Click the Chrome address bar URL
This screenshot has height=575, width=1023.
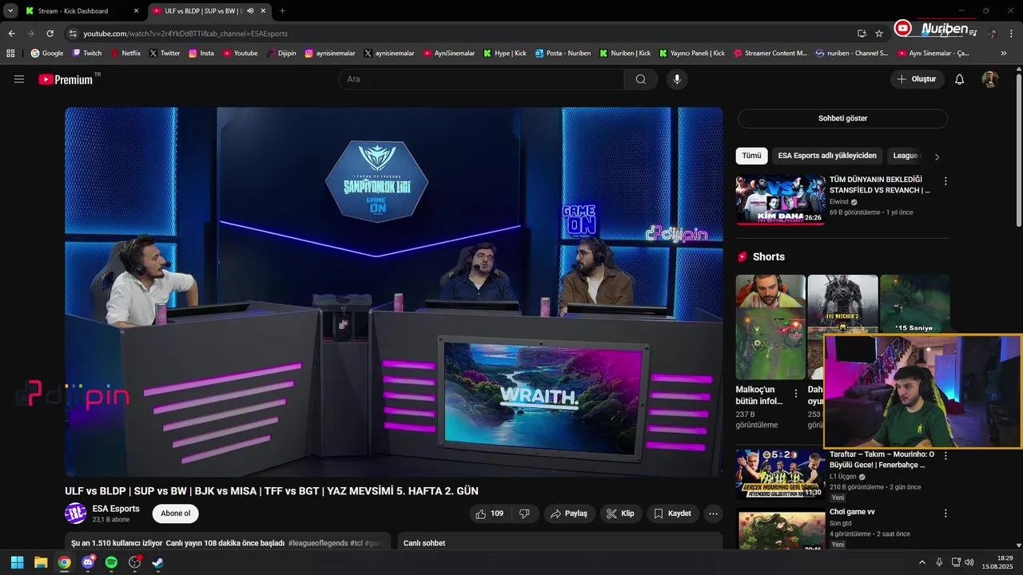pos(185,34)
